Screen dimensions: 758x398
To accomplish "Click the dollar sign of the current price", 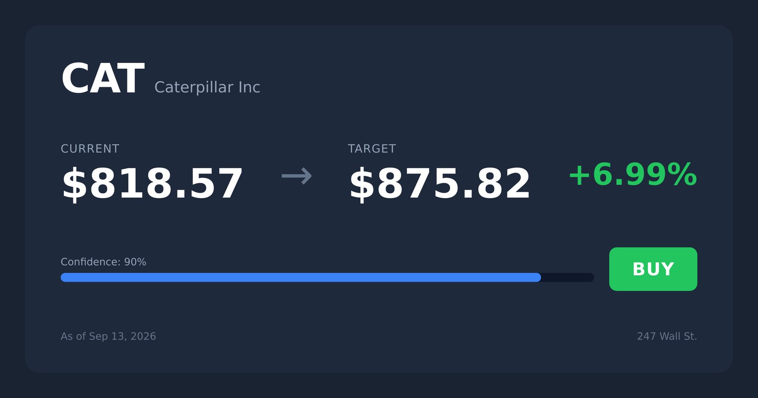I will pos(75,184).
